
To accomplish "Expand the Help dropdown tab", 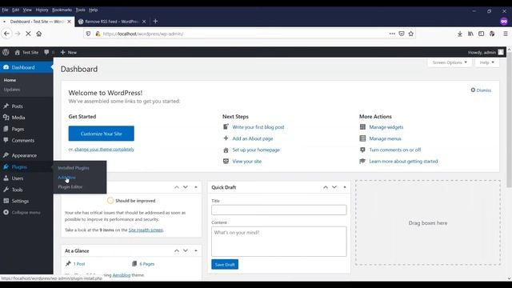I will tap(486, 62).
